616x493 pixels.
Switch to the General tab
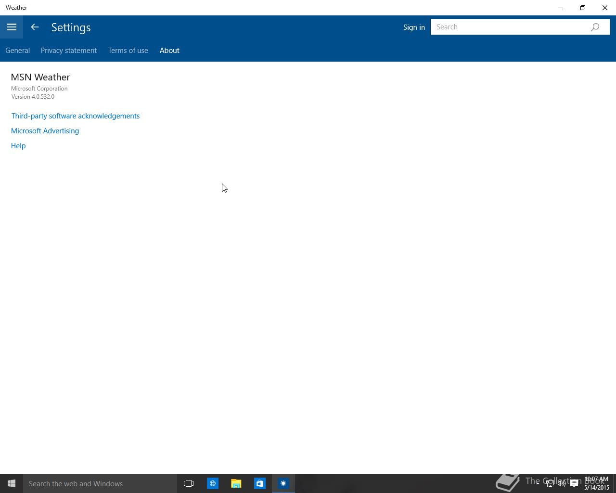[x=18, y=50]
